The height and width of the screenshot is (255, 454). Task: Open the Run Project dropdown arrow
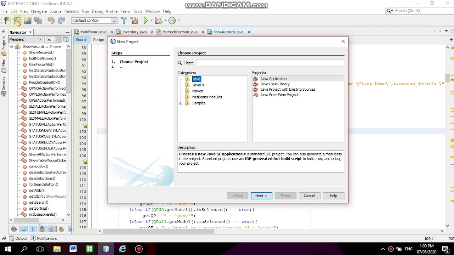click(x=151, y=21)
